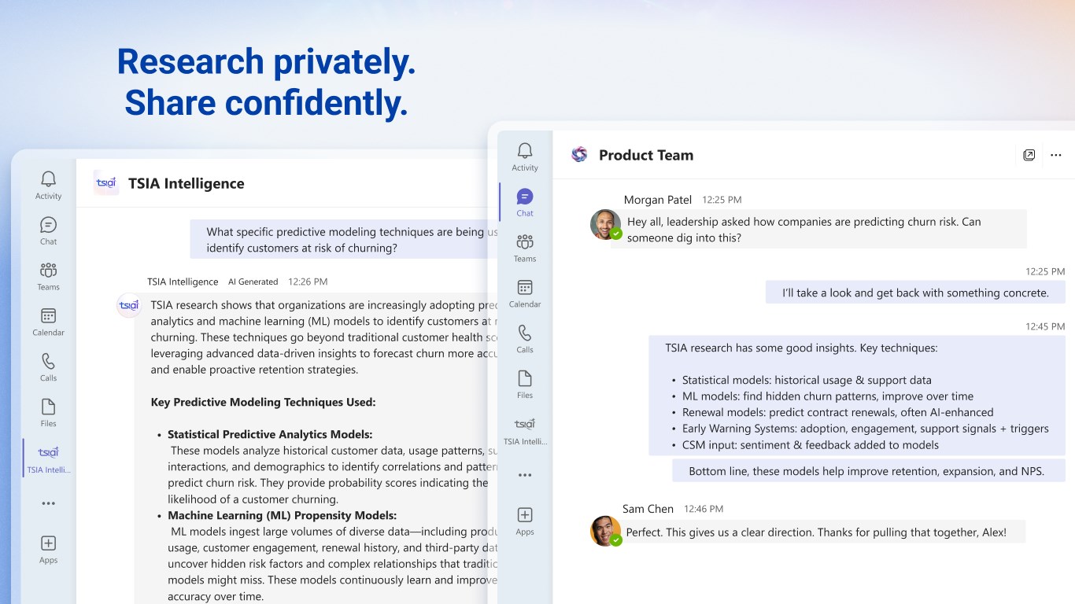Show more apps ellipsis in TSIA Intelligence window sidebar
This screenshot has width=1075, height=604.
[x=48, y=503]
